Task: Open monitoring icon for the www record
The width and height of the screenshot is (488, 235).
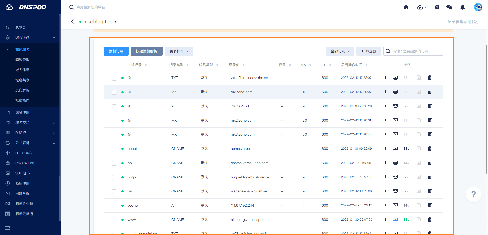Action: pos(395,220)
